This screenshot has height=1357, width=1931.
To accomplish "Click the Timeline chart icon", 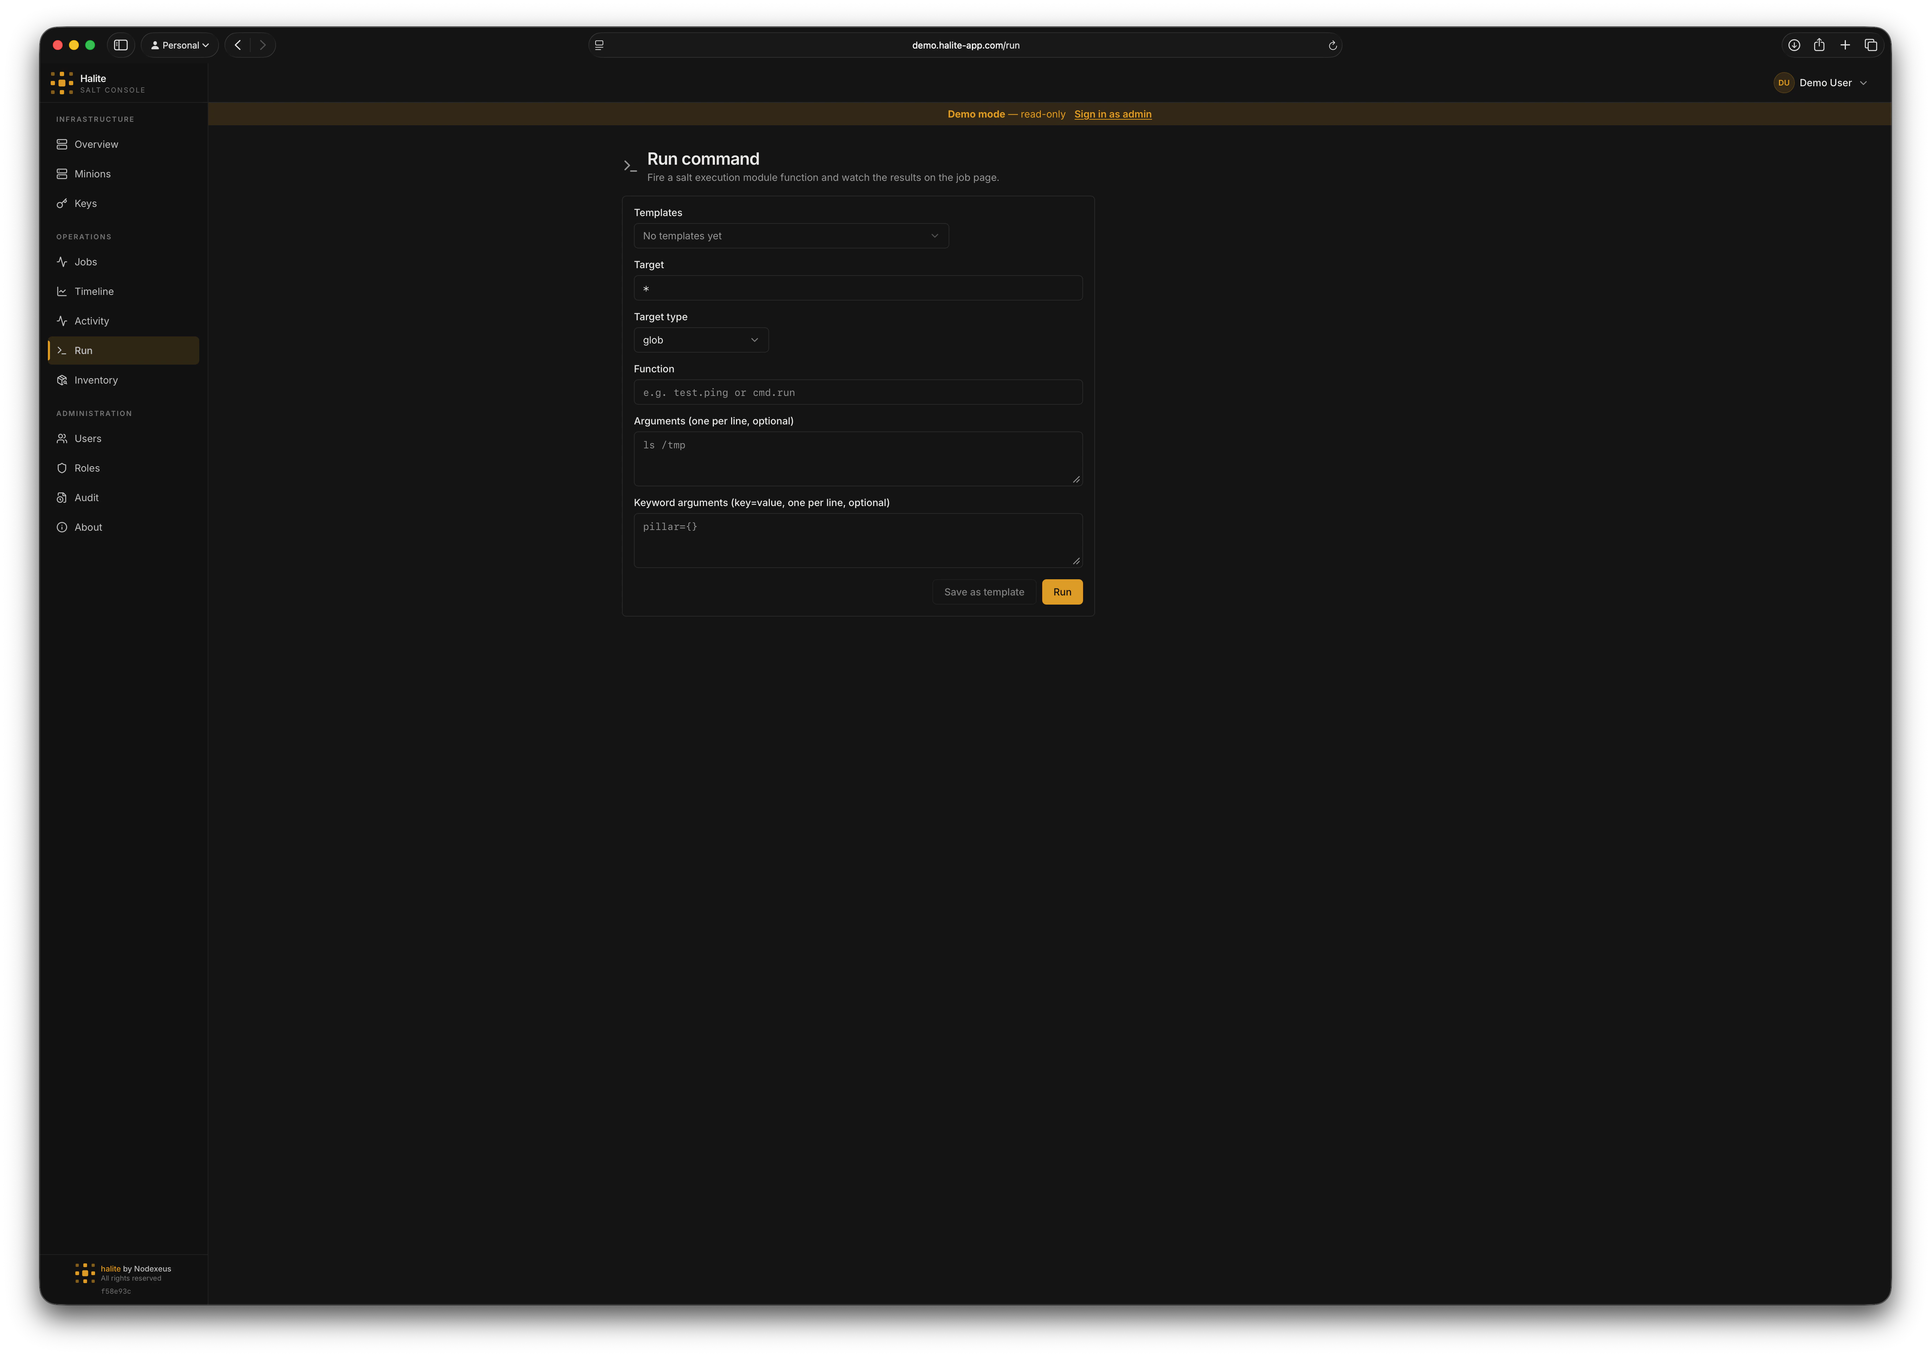I will click(x=61, y=292).
